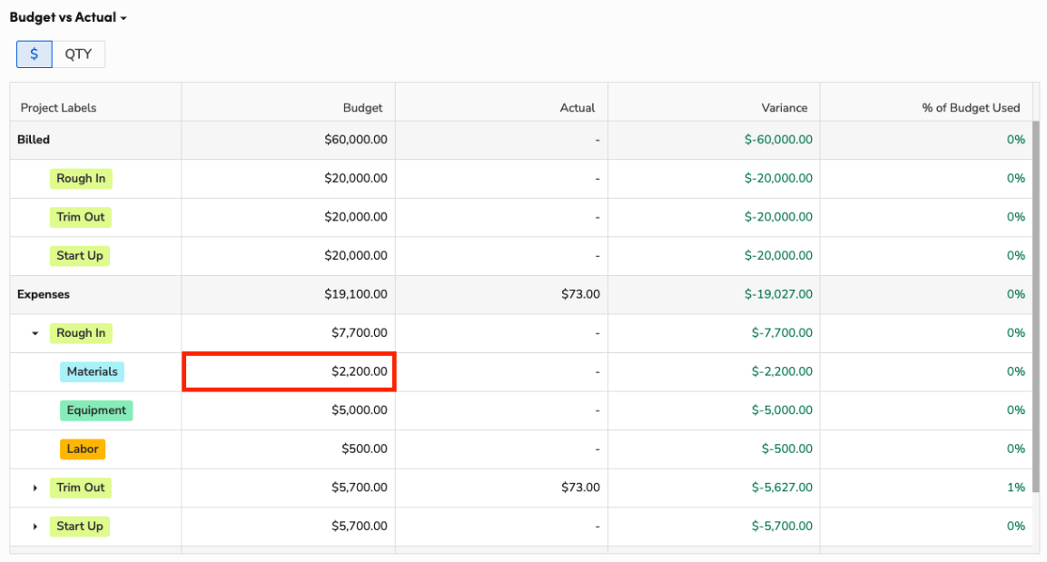Click the Rough In tag under Expenses

pos(81,333)
